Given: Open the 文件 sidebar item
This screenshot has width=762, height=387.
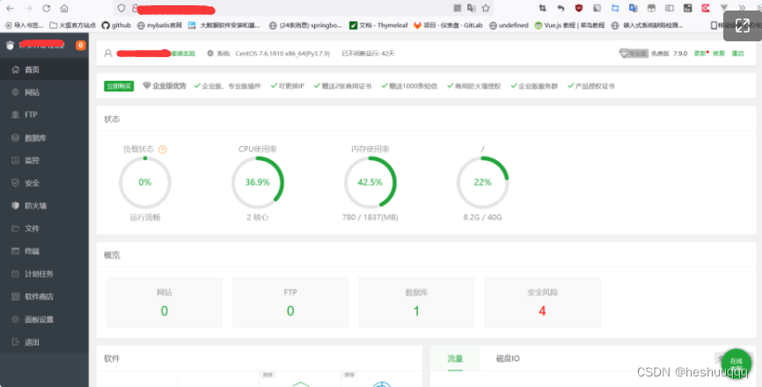Looking at the screenshot, I should point(44,228).
